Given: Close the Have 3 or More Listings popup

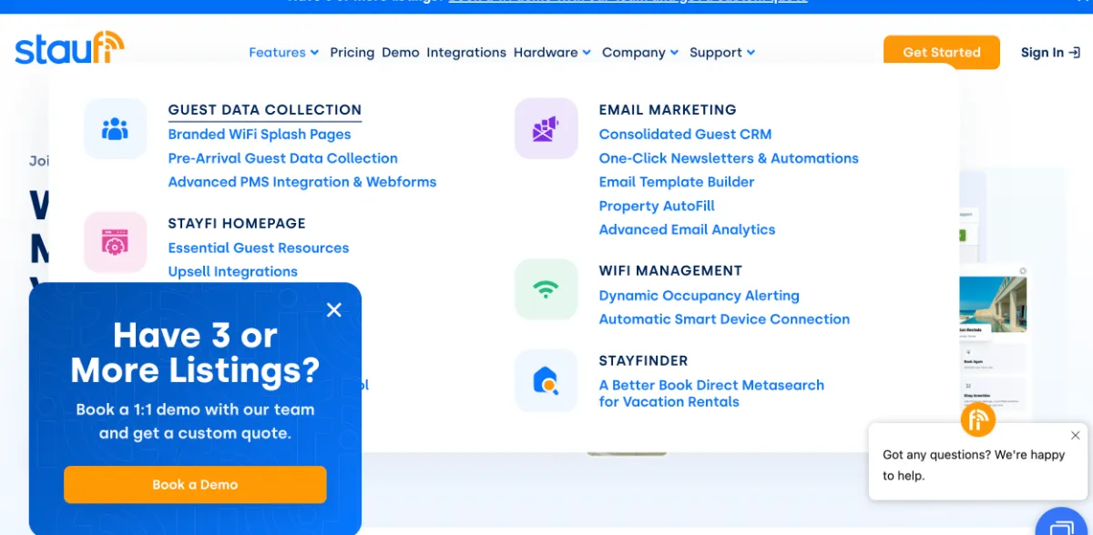Looking at the screenshot, I should (x=334, y=310).
